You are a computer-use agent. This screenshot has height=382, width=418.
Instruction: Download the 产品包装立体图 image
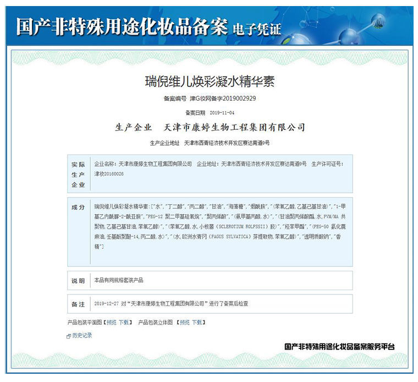(197, 322)
